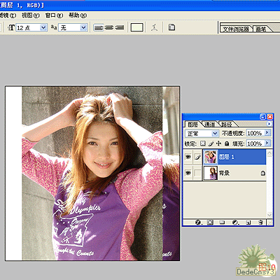
Task: Delete layer with trash icon
Action: (261, 222)
